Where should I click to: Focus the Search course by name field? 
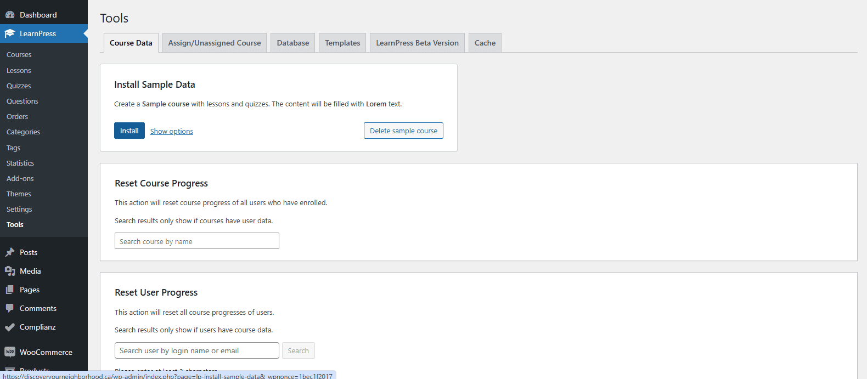click(196, 241)
